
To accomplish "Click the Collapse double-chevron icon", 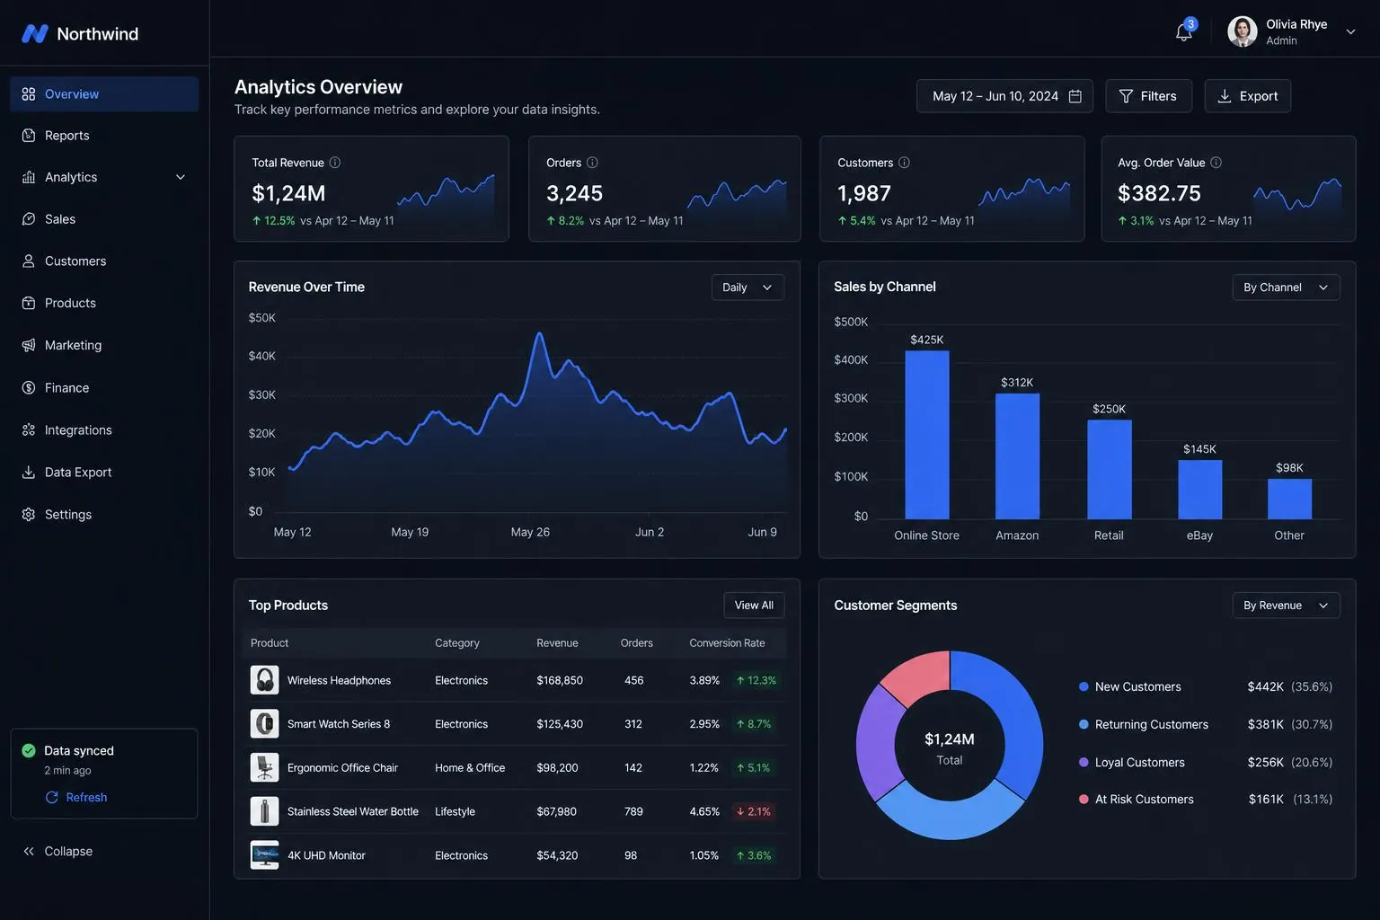I will click(29, 852).
